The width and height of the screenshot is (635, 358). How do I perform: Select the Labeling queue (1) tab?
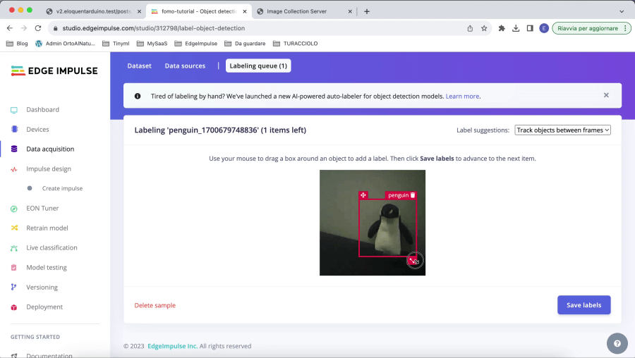click(x=258, y=66)
